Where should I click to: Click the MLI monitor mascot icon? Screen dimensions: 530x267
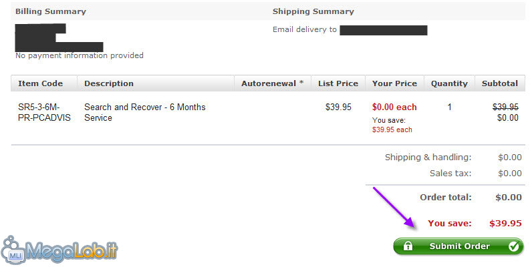coord(13,250)
